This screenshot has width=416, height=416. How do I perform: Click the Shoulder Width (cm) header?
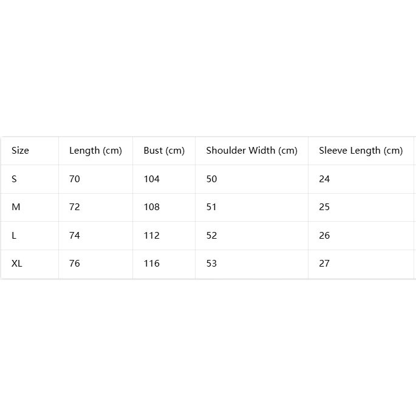pyautogui.click(x=252, y=151)
